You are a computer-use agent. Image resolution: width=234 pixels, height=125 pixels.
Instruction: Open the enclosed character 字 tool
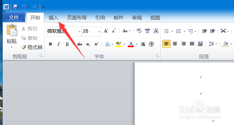click(x=151, y=44)
